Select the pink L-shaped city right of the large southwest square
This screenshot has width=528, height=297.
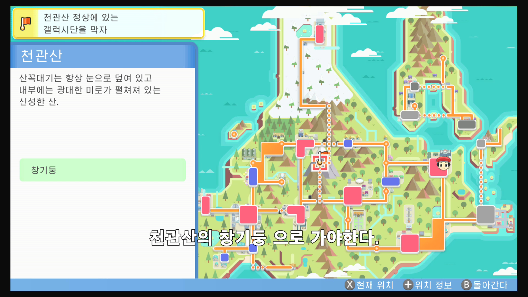tap(297, 214)
